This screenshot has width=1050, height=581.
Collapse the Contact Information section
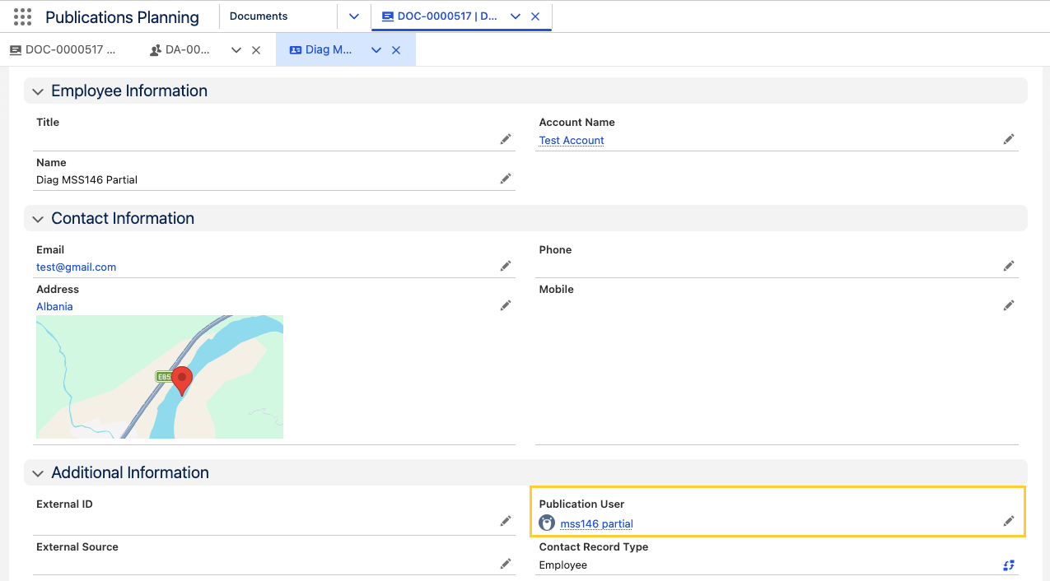point(38,219)
